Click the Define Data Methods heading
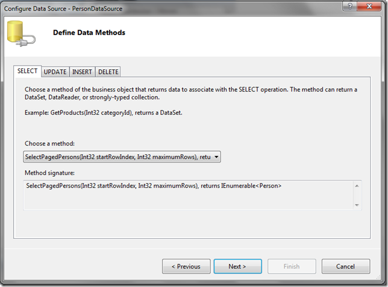Image resolution: width=388 pixels, height=287 pixels. (89, 32)
